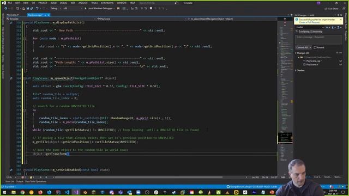This screenshot has height=196, width=349.
Task: Open the PlayScene class navigation dropdown
Action: coord(141,19)
